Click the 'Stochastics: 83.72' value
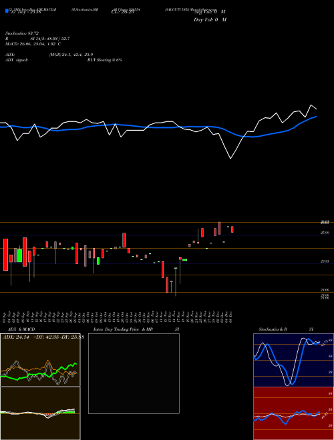The width and height of the screenshot is (334, 440). [x=21, y=33]
